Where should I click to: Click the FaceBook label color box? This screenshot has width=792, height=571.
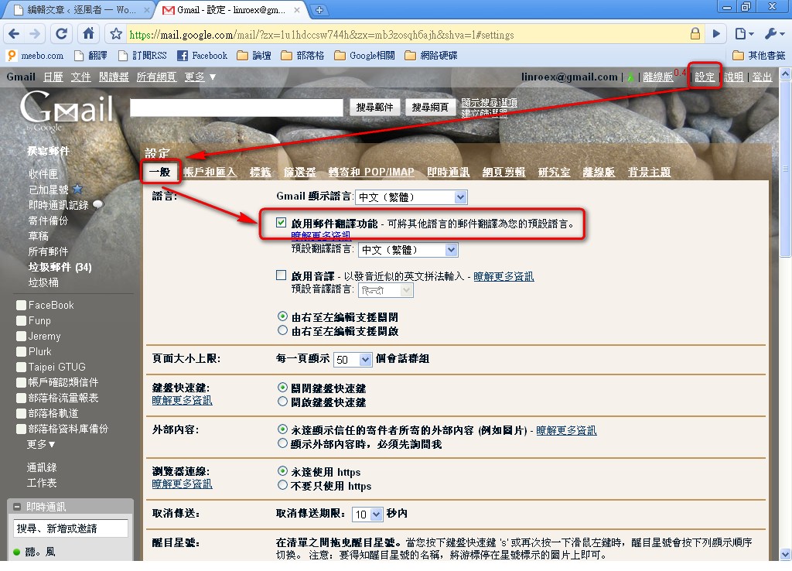click(21, 305)
